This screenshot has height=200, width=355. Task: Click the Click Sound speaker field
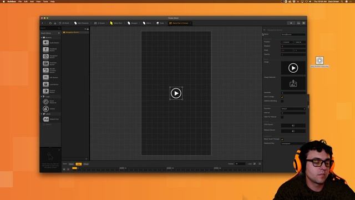click(x=293, y=126)
